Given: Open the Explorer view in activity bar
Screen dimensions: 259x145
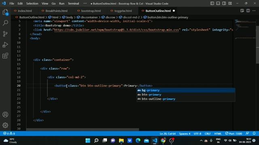Looking at the screenshot, I should pyautogui.click(x=5, y=12).
